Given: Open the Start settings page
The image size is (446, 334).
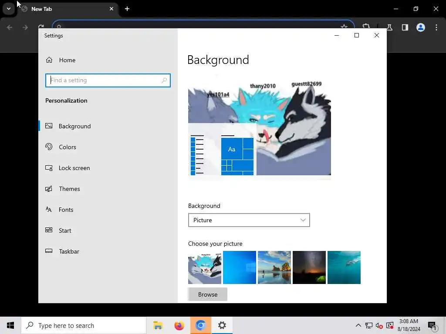Looking at the screenshot, I should click(x=108, y=230).
